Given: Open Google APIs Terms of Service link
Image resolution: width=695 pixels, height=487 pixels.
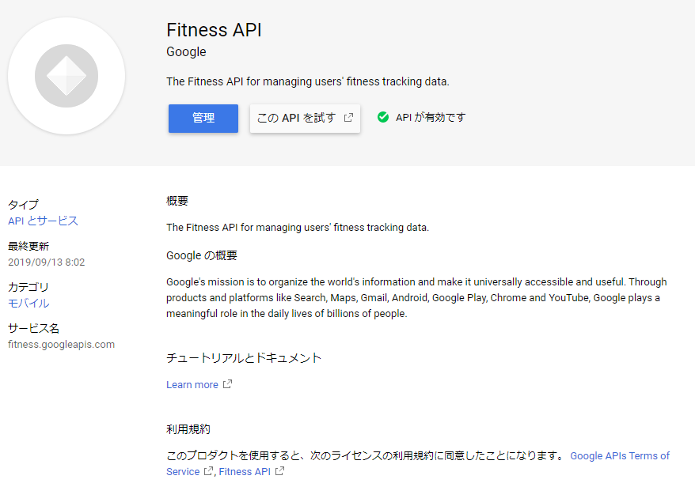Looking at the screenshot, I should click(x=619, y=456).
